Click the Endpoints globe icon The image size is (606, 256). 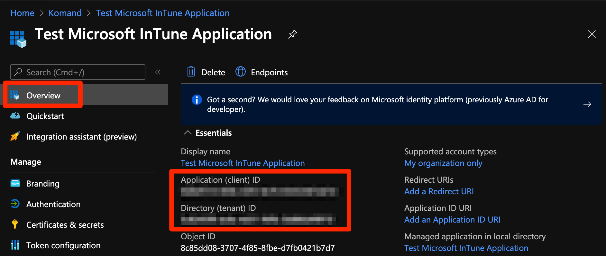pos(240,72)
